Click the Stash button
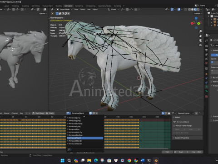 click(x=50, y=113)
